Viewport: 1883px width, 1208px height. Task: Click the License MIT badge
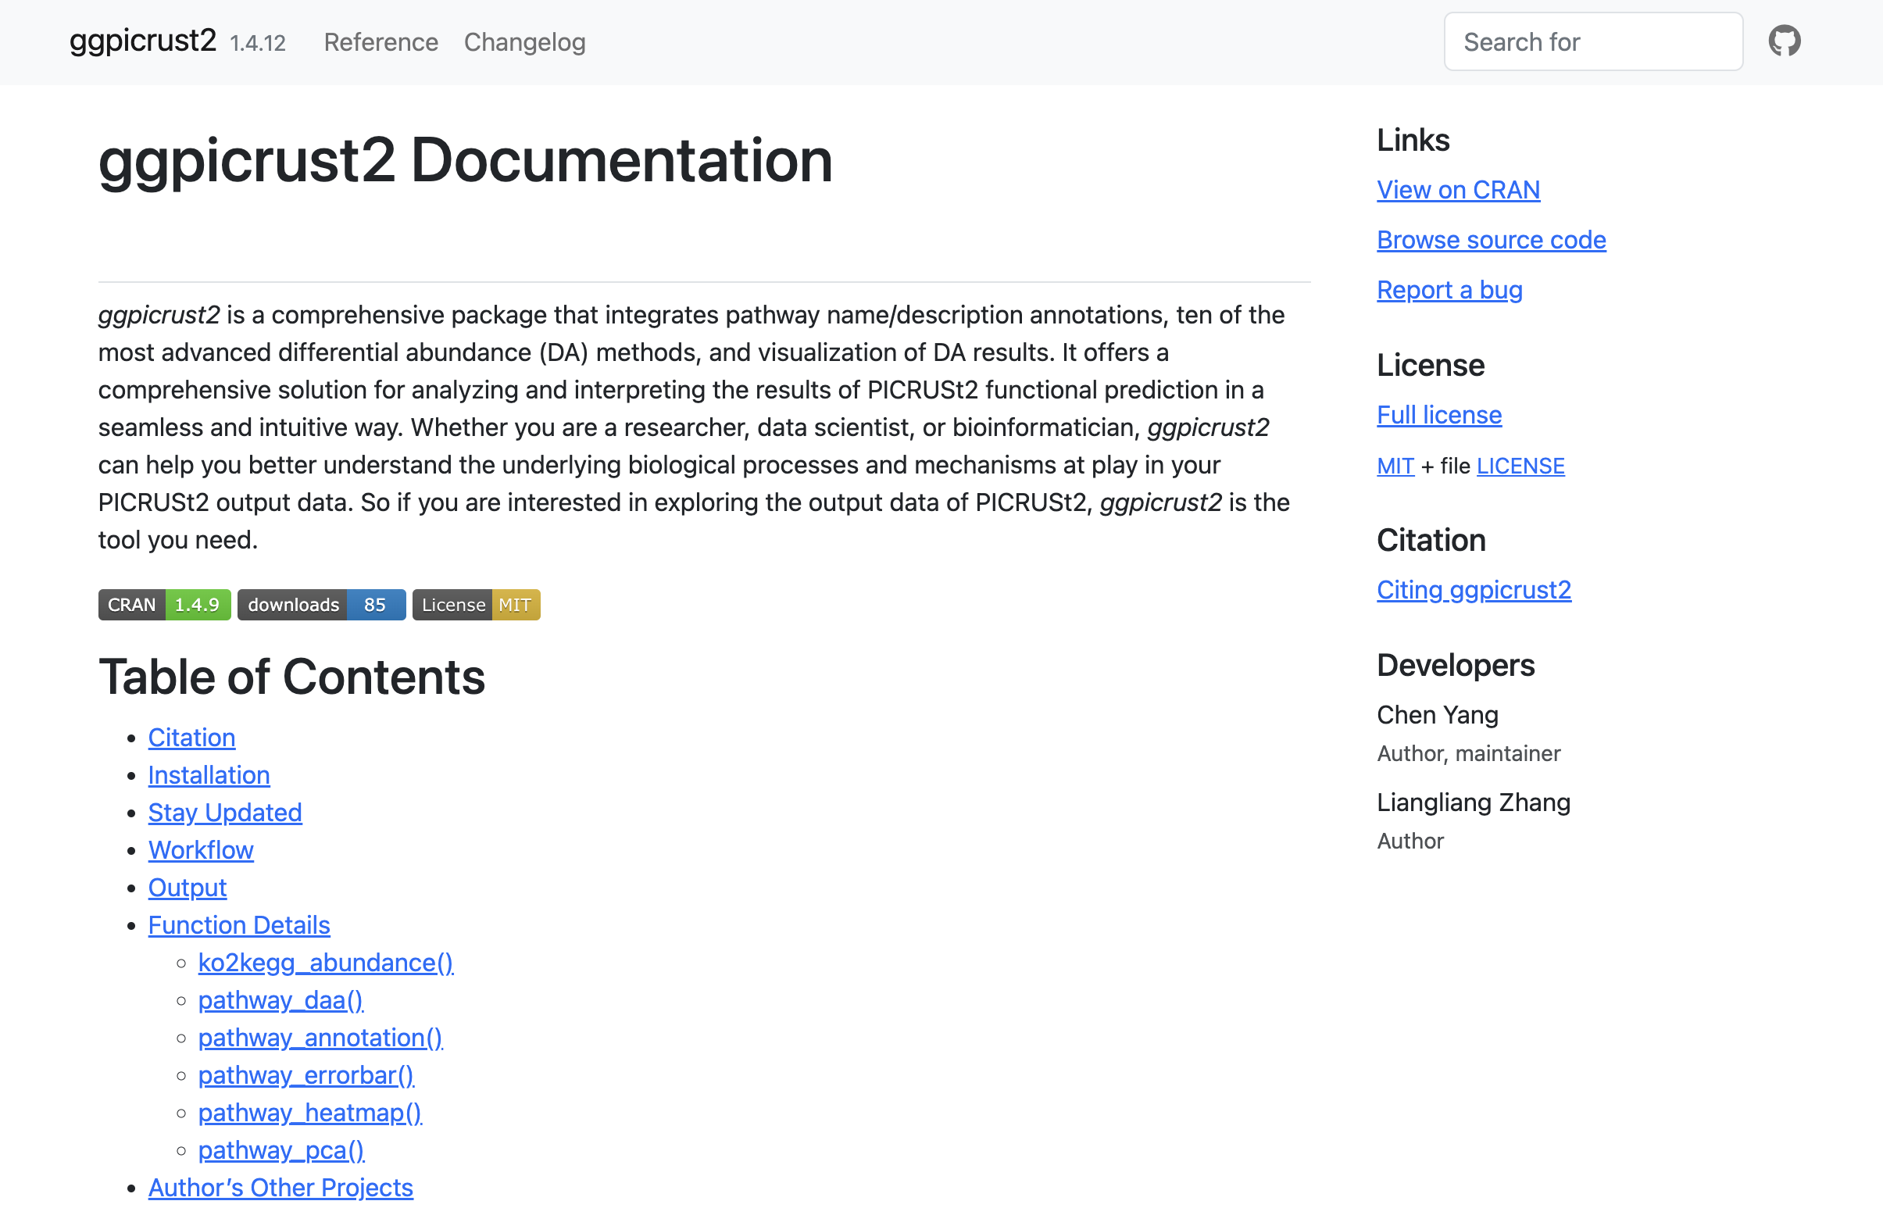click(476, 605)
